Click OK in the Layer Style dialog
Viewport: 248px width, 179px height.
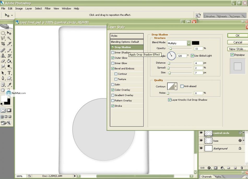pos(238,36)
